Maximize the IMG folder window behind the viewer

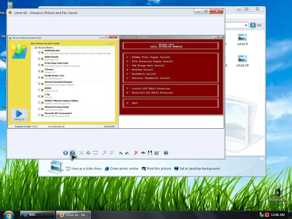pos(247,9)
